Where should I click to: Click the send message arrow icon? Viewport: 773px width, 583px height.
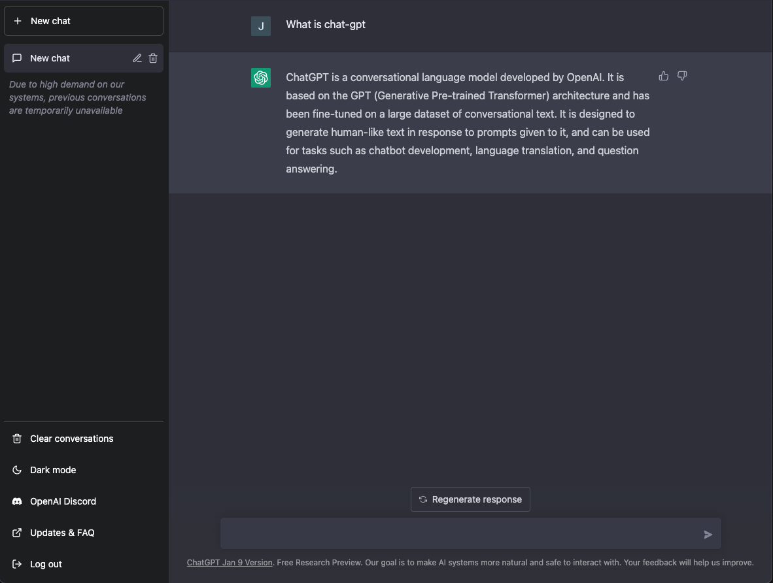coord(708,535)
